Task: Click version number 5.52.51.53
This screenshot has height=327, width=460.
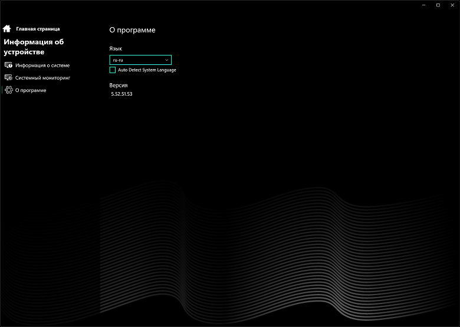Action: pyautogui.click(x=121, y=94)
